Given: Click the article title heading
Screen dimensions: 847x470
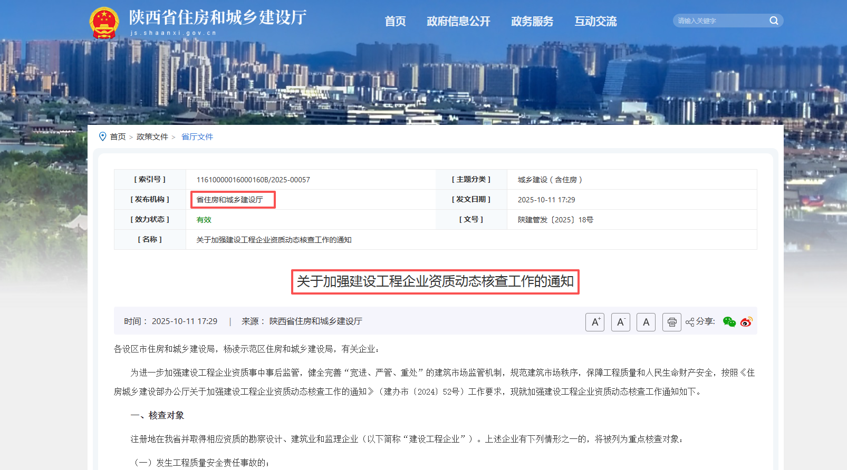Looking at the screenshot, I should [x=435, y=281].
